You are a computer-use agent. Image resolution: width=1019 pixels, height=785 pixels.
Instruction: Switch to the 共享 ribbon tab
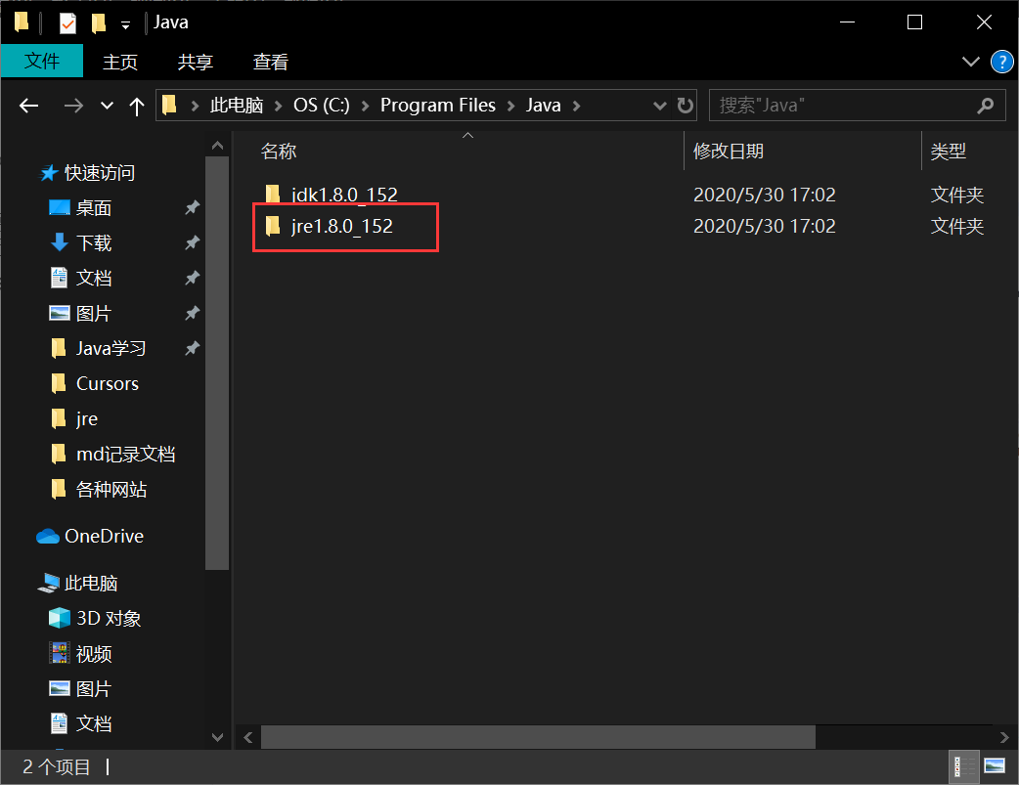[x=195, y=62]
